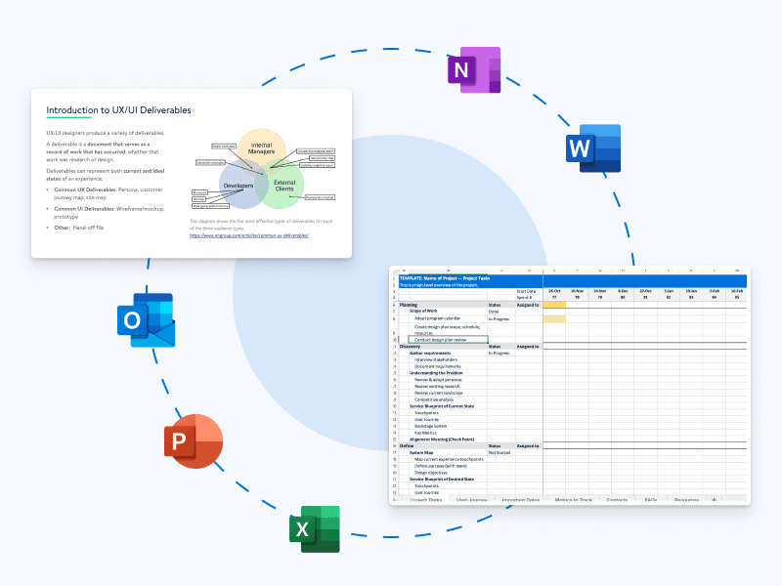Open the Word app icon

click(x=593, y=148)
